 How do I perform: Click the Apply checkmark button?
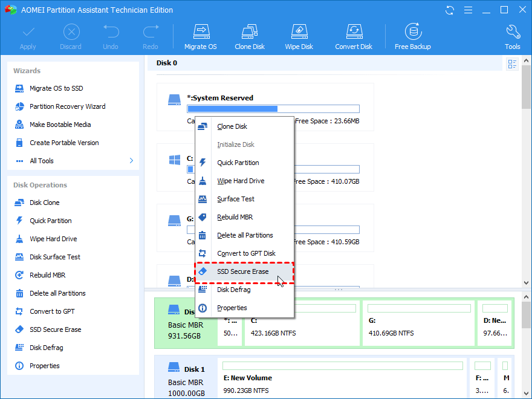28,37
